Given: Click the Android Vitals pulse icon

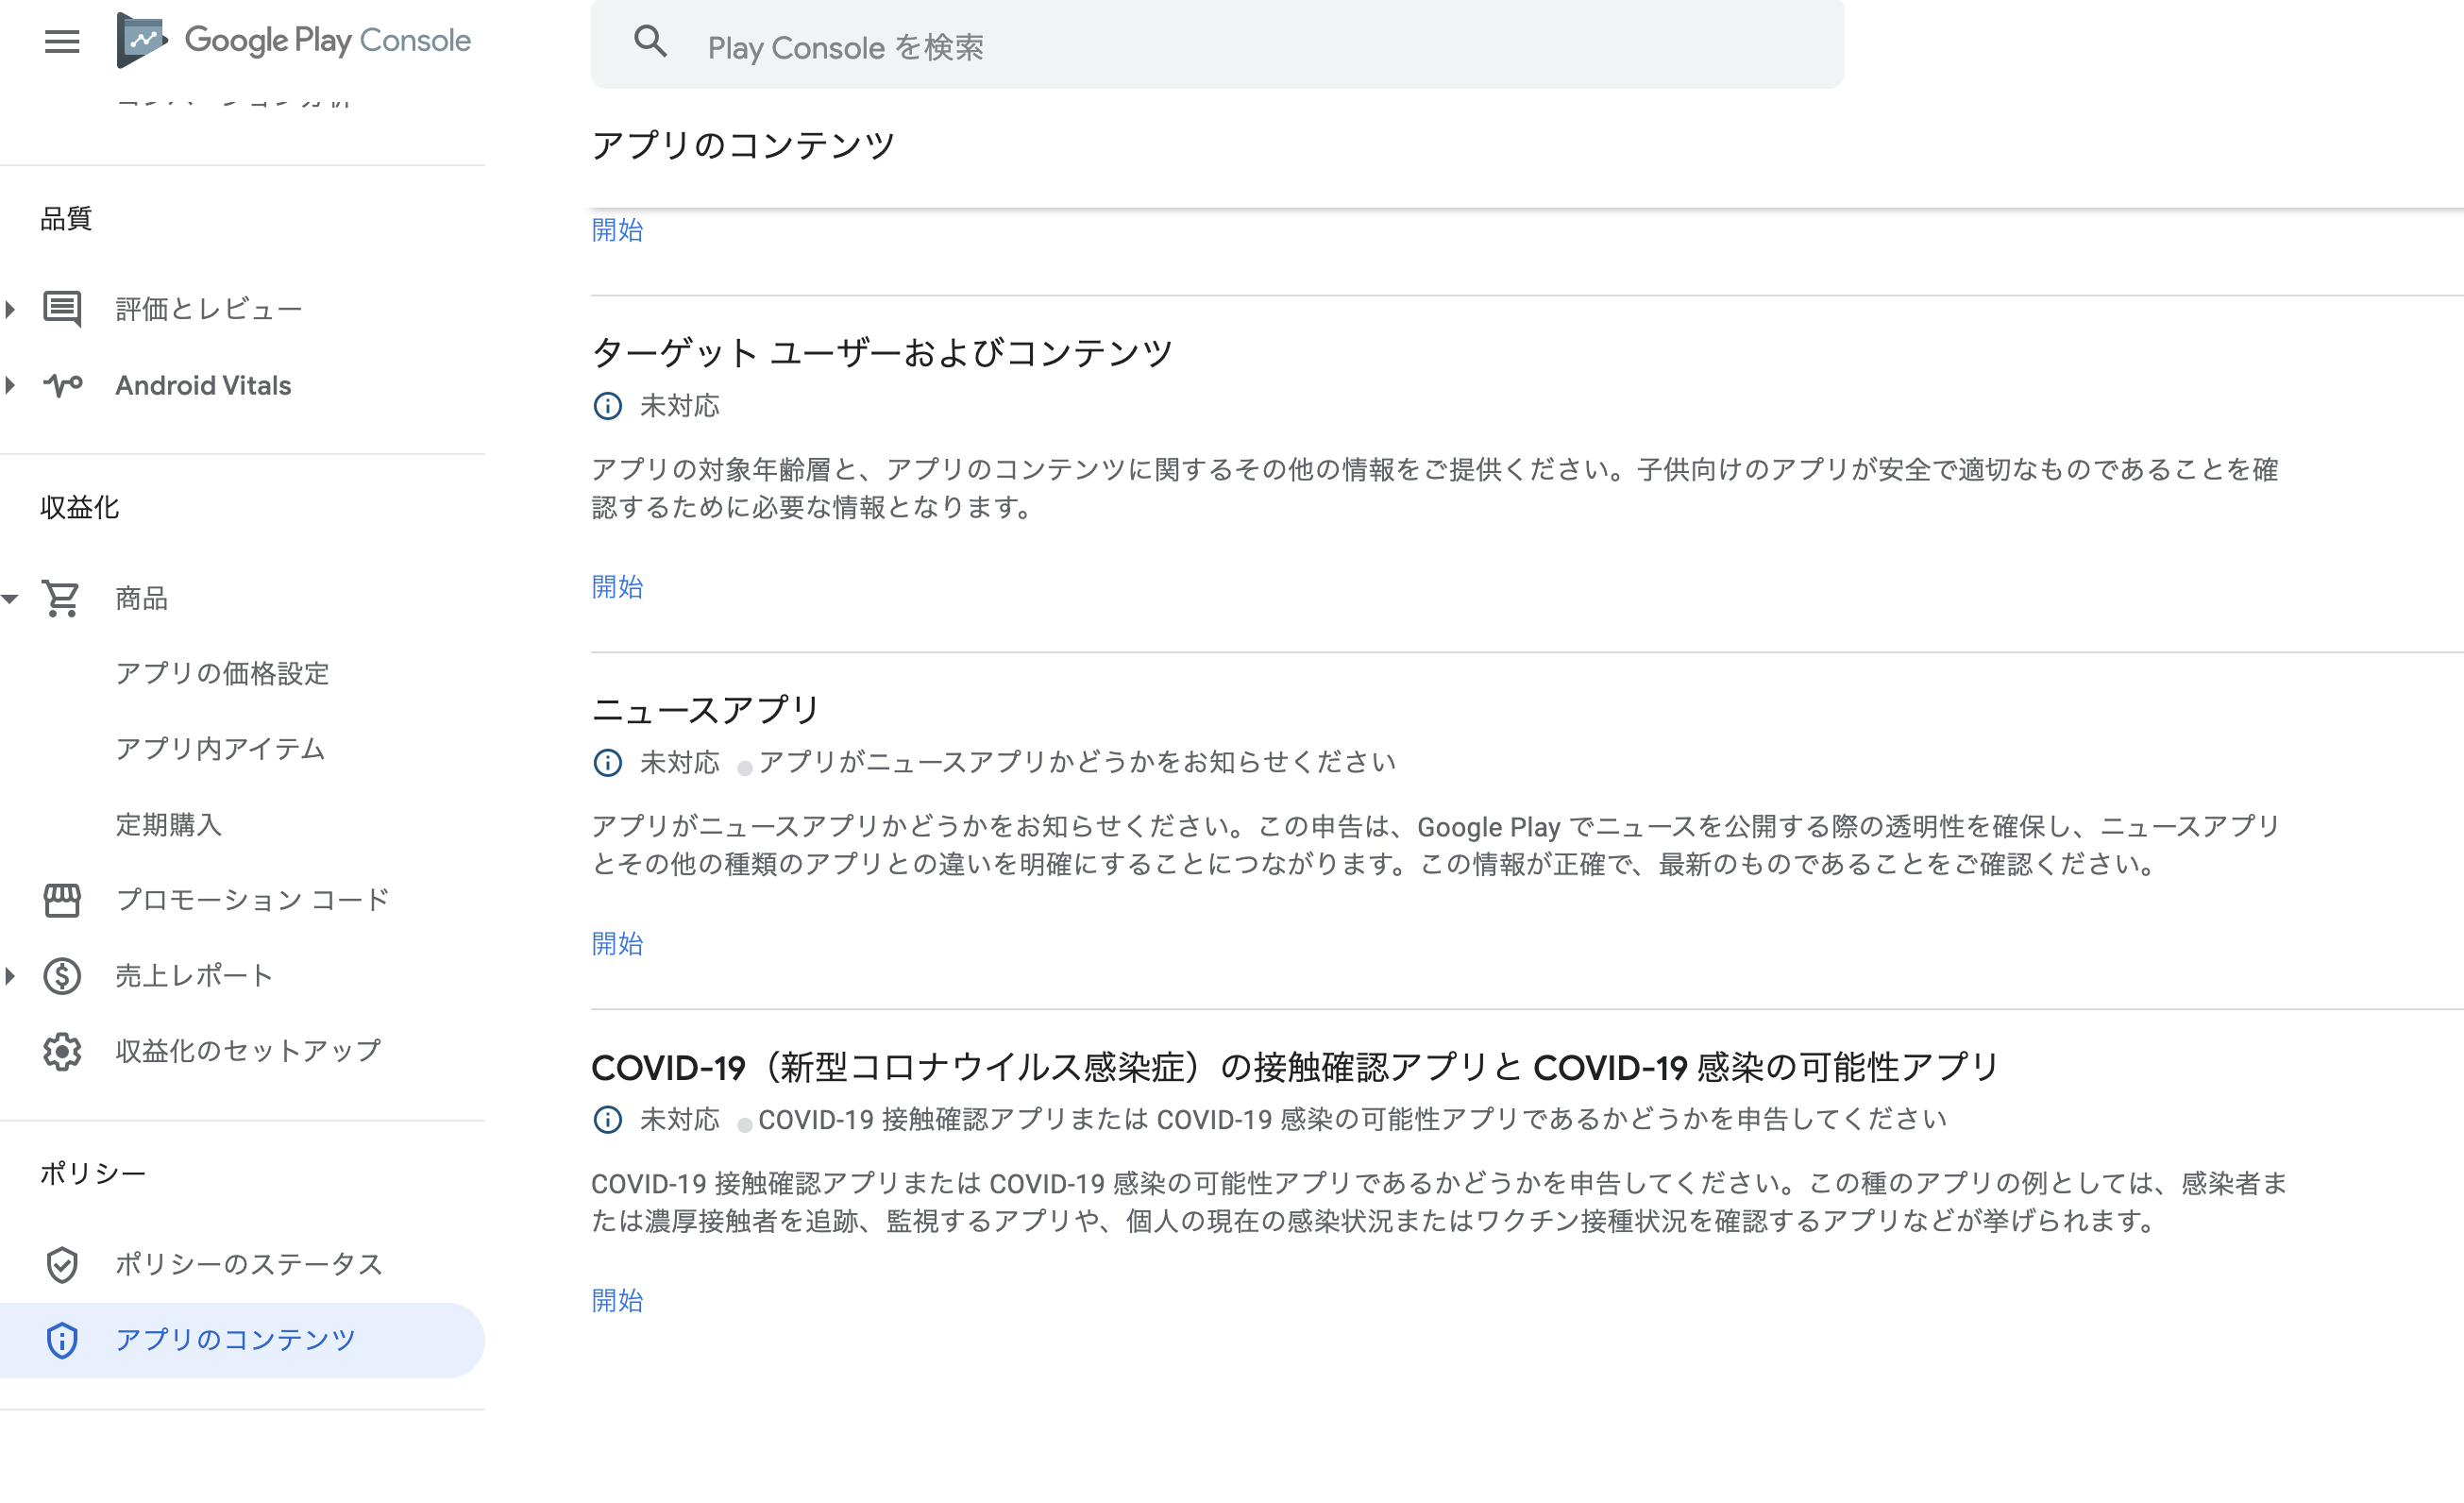Looking at the screenshot, I should click(62, 385).
